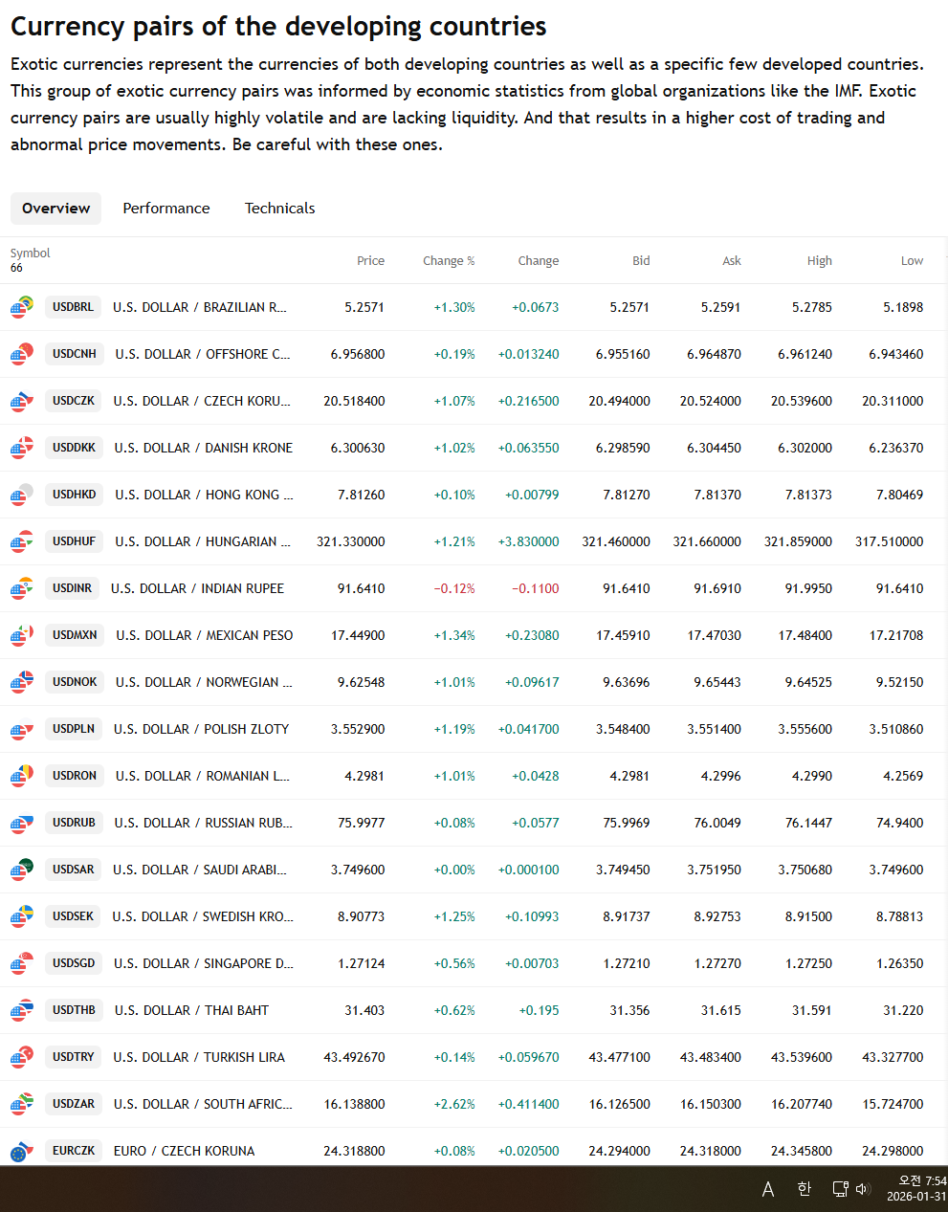Viewport: 948px width, 1212px height.
Task: Toggle the Korean IME language indicator
Action: [x=805, y=1189]
